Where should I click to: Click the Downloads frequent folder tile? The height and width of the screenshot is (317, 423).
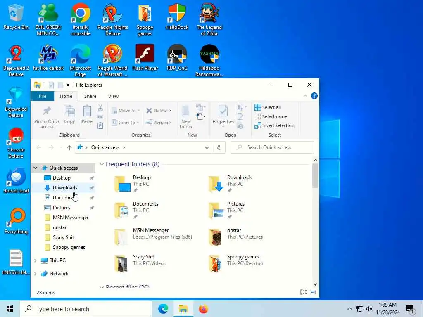[x=231, y=185]
